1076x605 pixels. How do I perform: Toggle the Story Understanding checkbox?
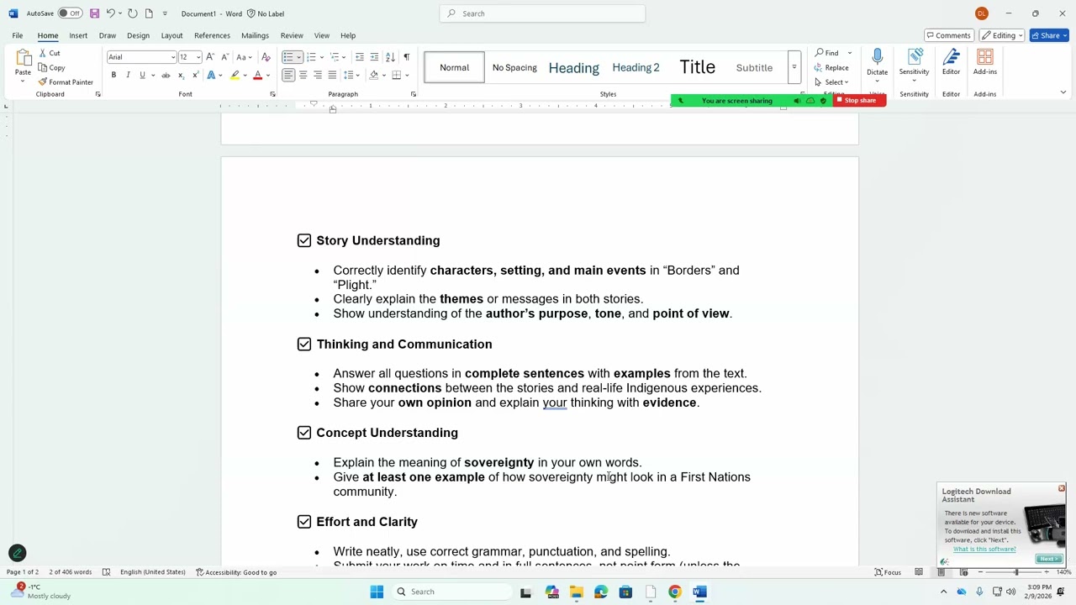tap(304, 240)
